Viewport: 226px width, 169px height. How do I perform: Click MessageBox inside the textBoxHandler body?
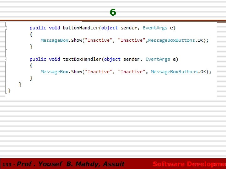click(55, 72)
